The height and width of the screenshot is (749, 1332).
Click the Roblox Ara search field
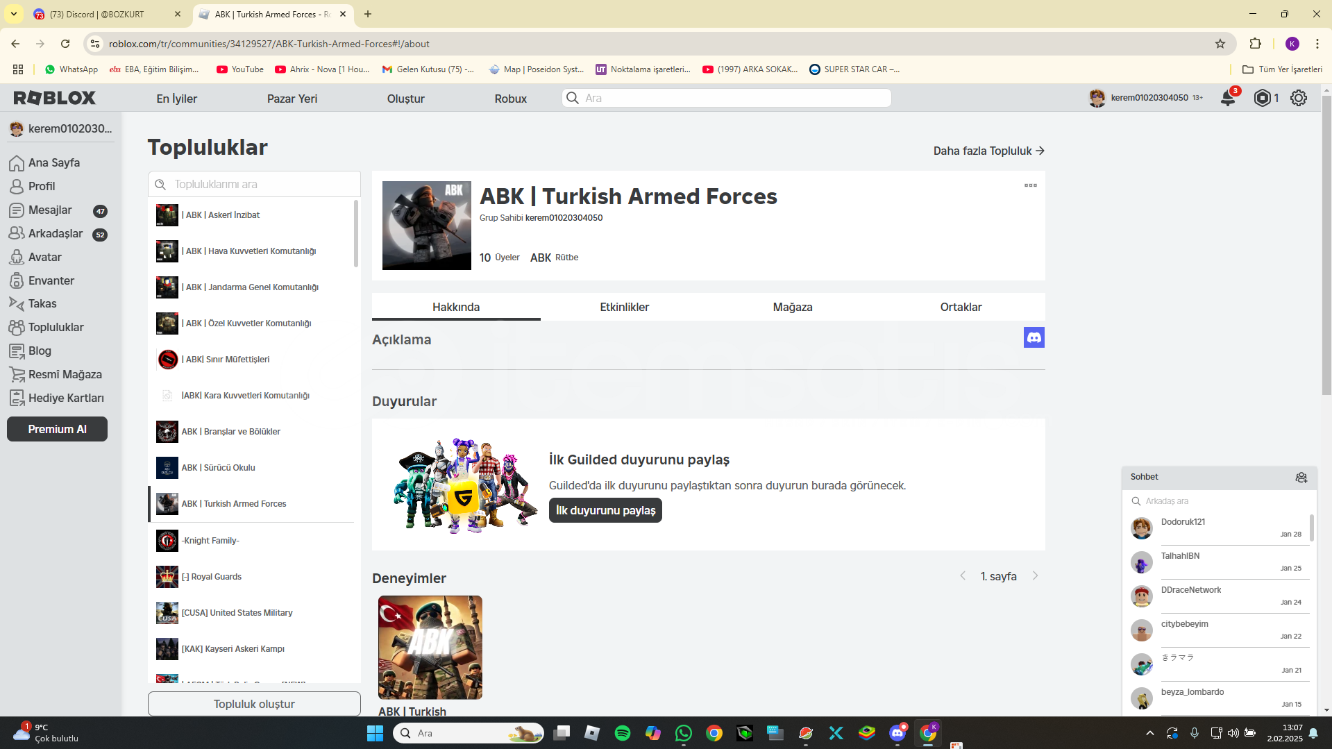pos(727,98)
